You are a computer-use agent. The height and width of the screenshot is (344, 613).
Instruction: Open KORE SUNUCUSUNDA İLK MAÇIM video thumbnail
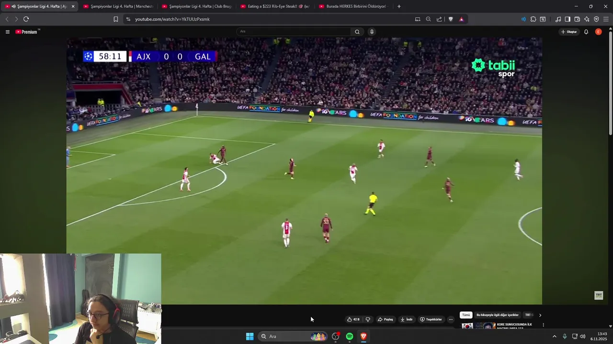click(479, 326)
